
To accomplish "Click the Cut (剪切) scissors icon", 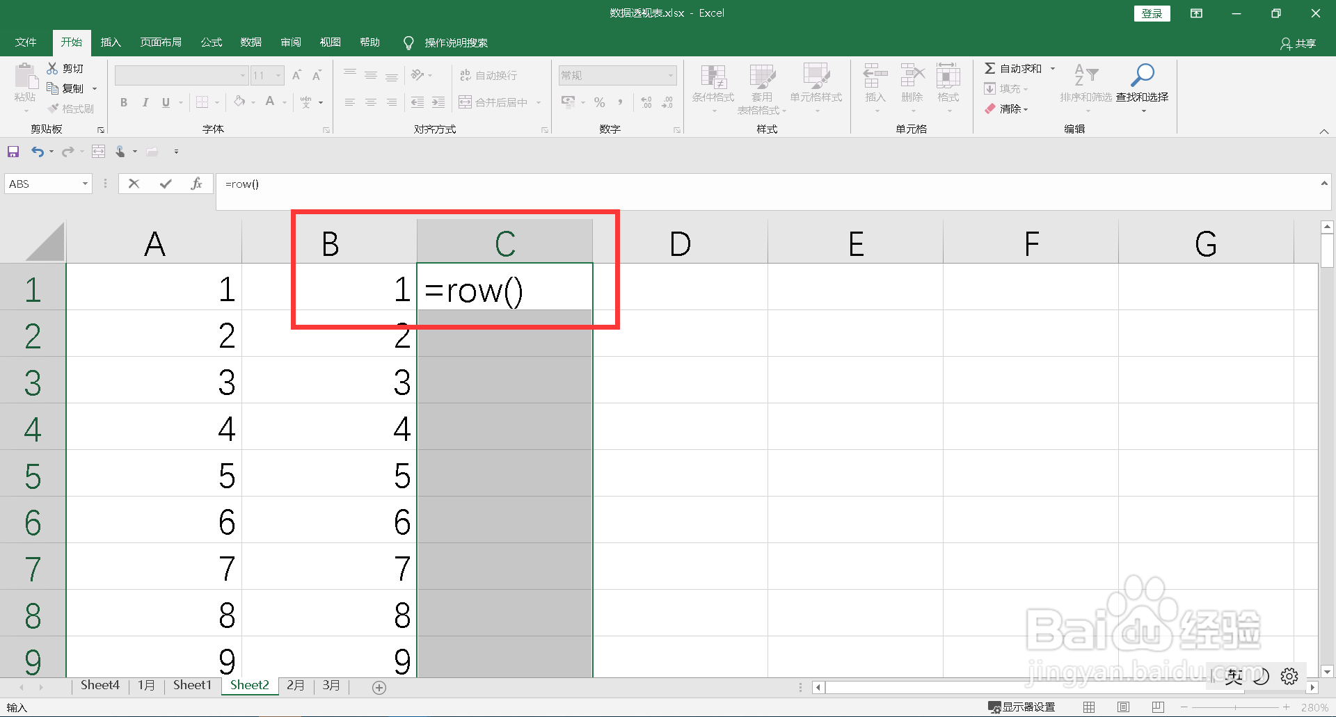I will pos(52,68).
